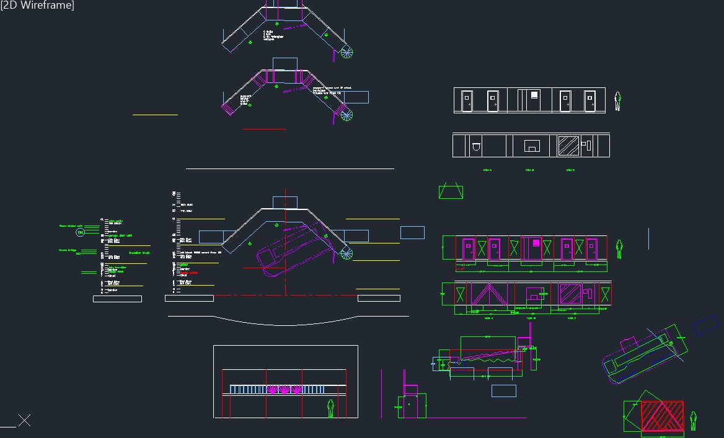Click the red text label in legend
724x438 pixels.
point(189,273)
